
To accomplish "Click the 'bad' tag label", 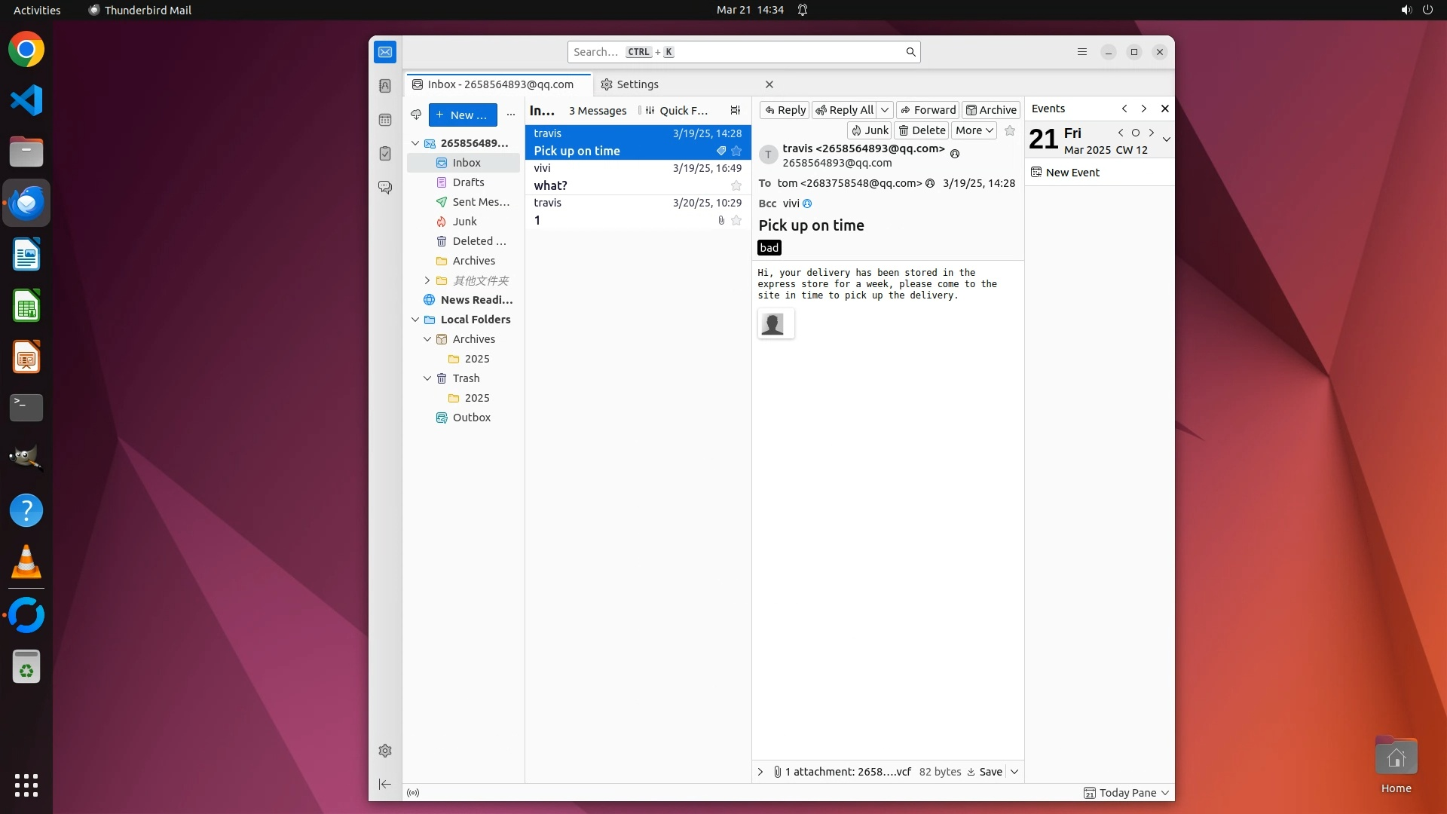I will (x=769, y=248).
